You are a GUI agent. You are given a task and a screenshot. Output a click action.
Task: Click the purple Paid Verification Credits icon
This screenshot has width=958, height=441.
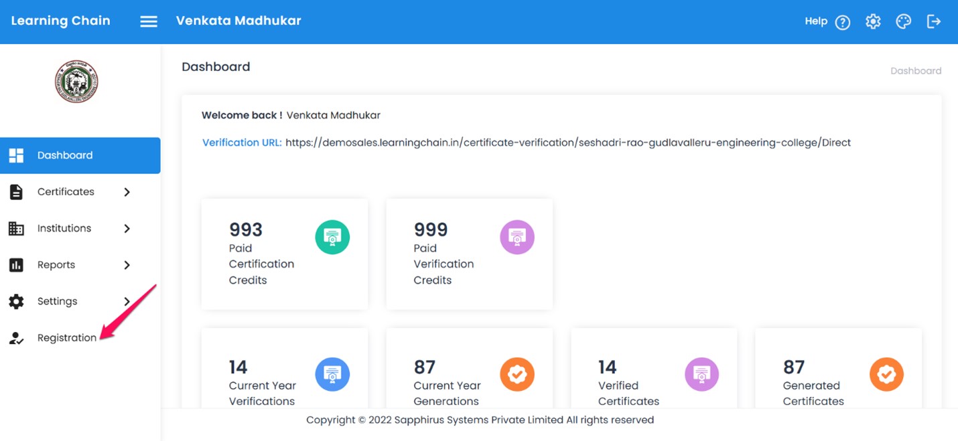pos(517,237)
